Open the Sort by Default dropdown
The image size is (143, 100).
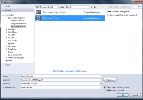point(77,7)
